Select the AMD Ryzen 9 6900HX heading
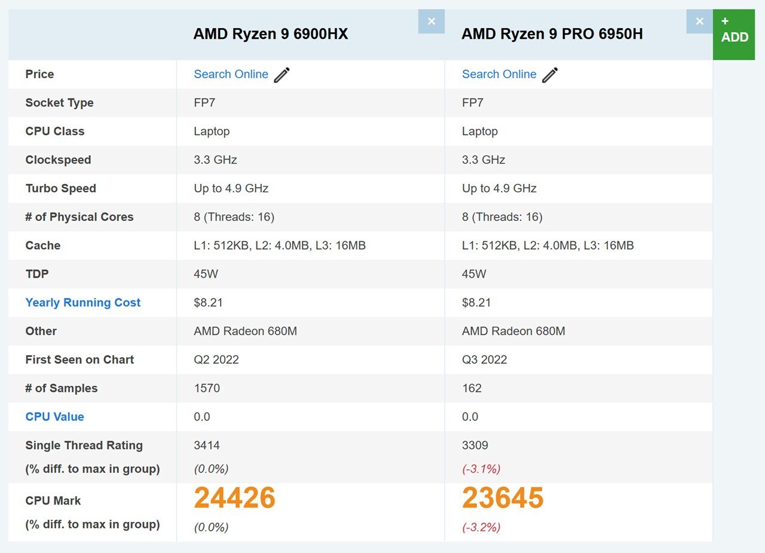This screenshot has height=553, width=765. (271, 34)
